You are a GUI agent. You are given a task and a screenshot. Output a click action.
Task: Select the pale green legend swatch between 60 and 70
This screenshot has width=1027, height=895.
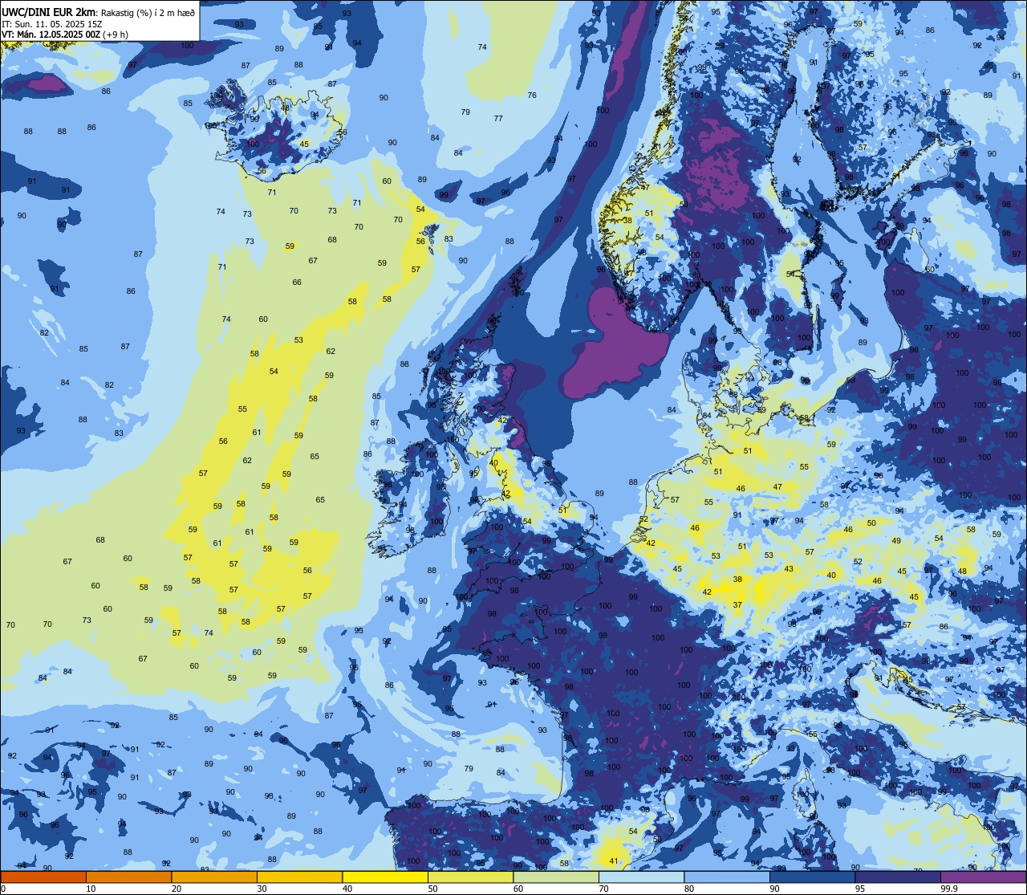pyautogui.click(x=556, y=877)
